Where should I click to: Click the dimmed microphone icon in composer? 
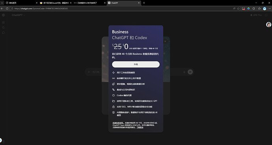click(x=184, y=72)
